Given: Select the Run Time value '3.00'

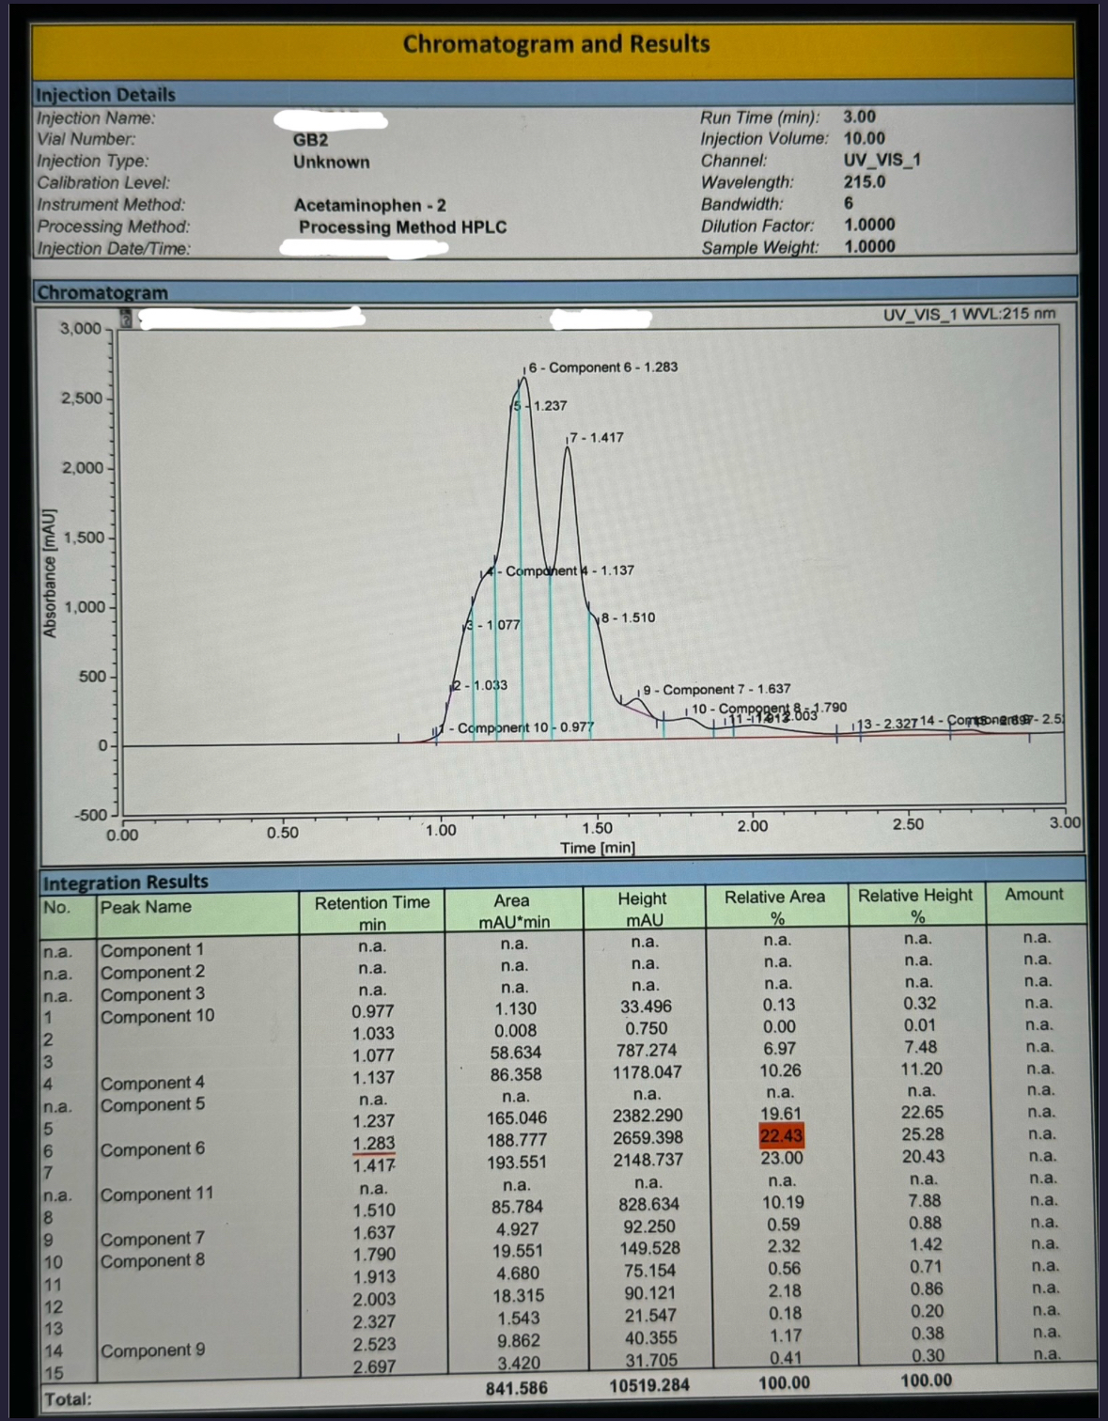Looking at the screenshot, I should [859, 117].
